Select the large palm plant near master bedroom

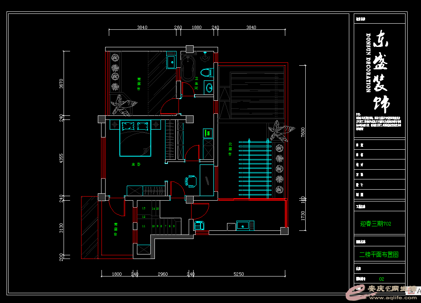point(122,105)
